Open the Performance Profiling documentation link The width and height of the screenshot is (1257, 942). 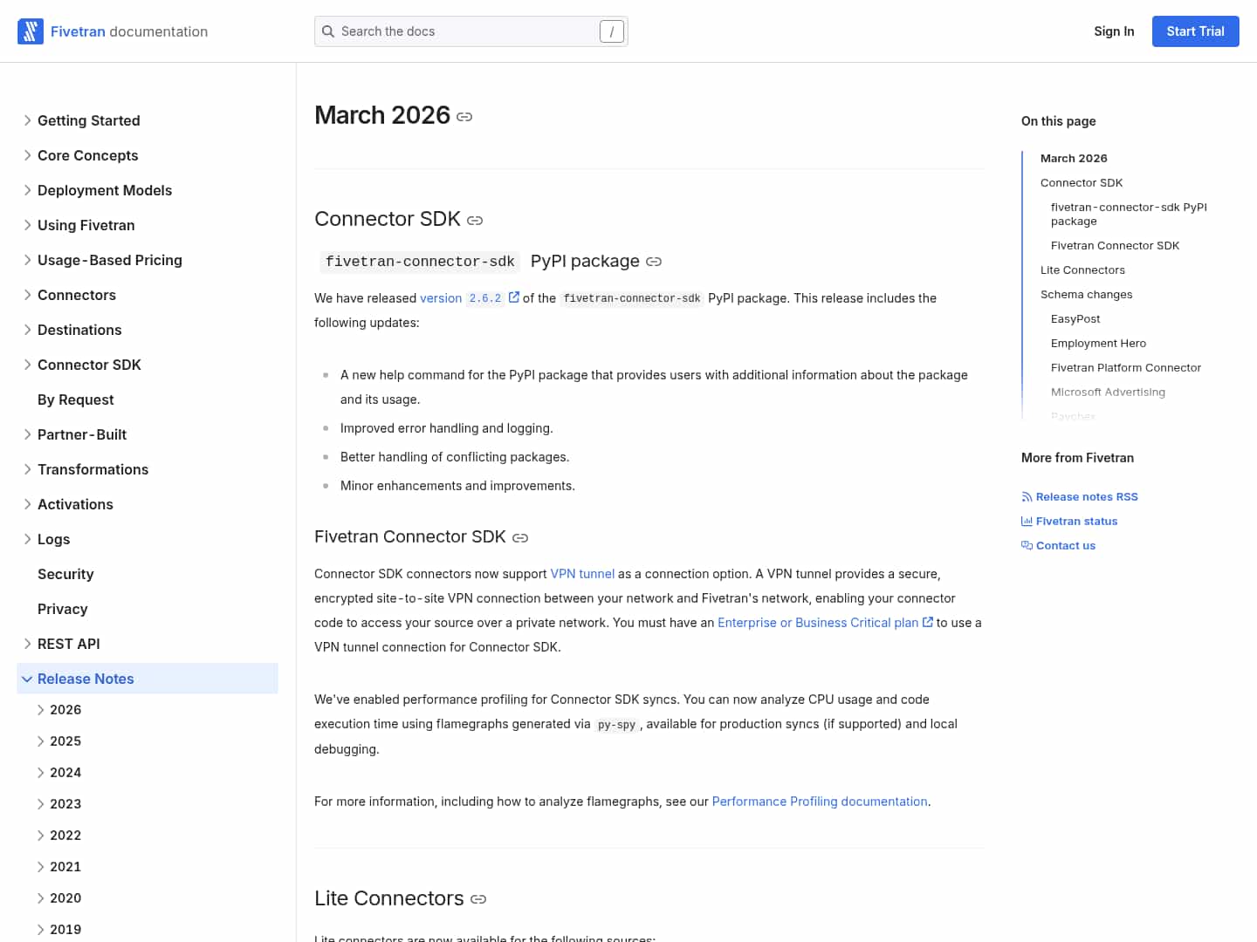[x=819, y=802]
